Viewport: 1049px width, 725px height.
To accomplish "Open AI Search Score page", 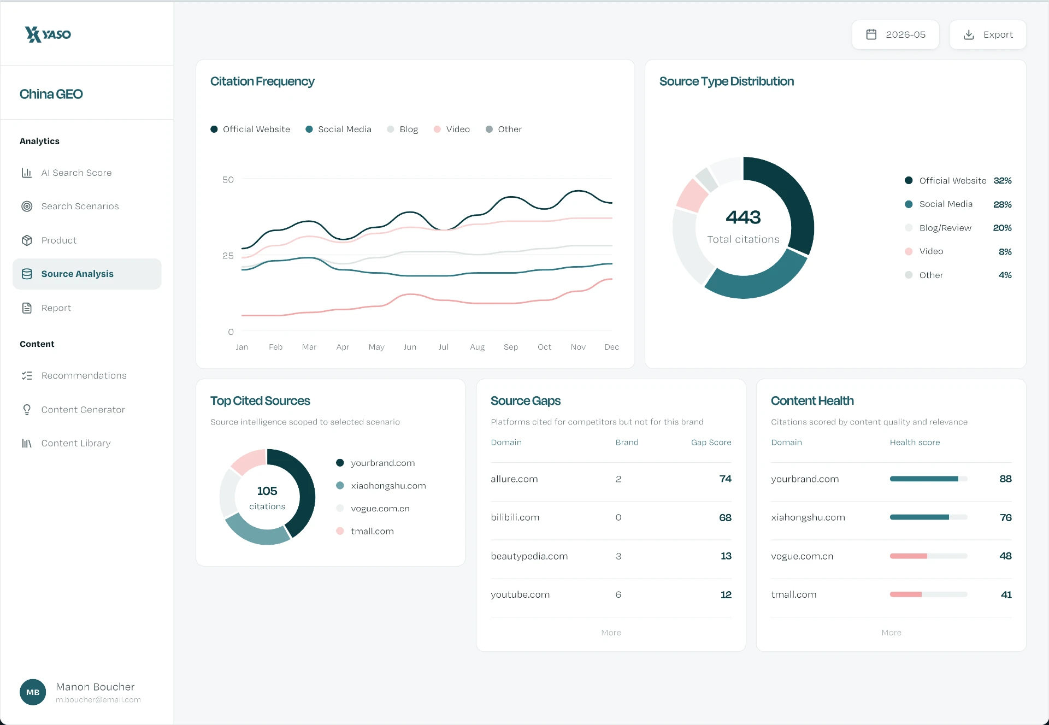I will tap(87, 173).
